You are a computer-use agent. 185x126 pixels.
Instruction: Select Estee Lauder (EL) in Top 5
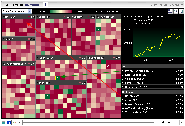(x=153, y=75)
